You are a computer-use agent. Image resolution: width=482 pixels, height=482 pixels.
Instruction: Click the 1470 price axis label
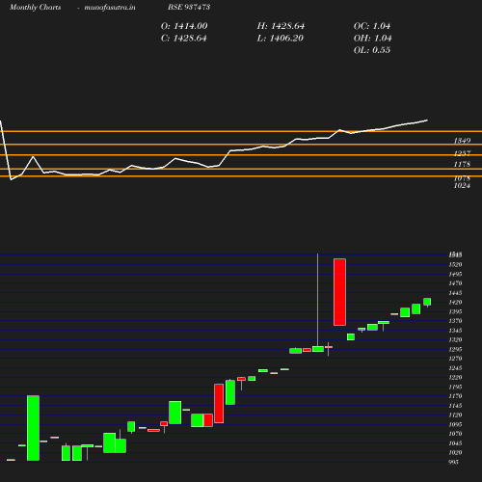(x=456, y=283)
